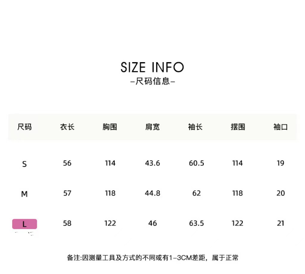Click the 尺码 column header
The image size is (305, 274).
tap(24, 127)
